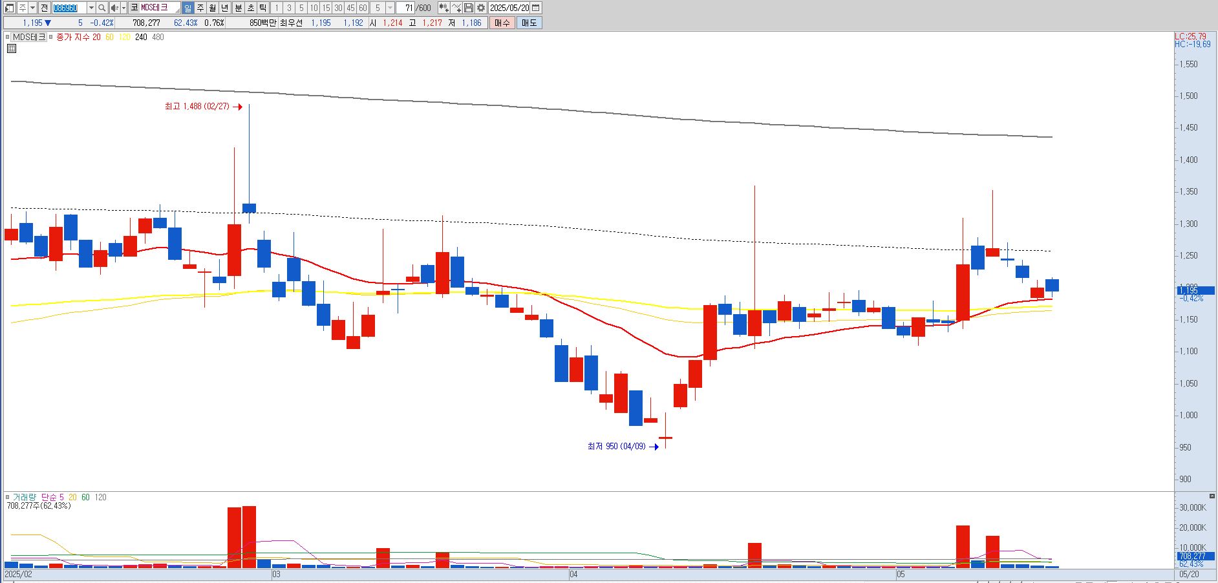The width and height of the screenshot is (1218, 583).
Task: Select the 60 interval button
Action: point(363,8)
